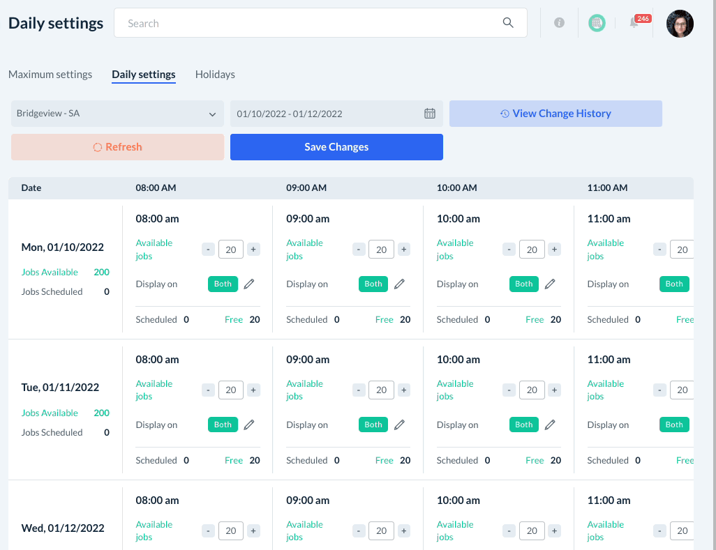Screen dimensions: 716x550
Task: Open notifications bell with 246 badge
Action: tap(634, 23)
